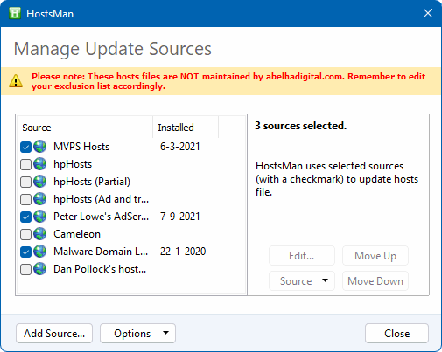
Task: Close the HostsMan window with X
Action: (x=428, y=13)
